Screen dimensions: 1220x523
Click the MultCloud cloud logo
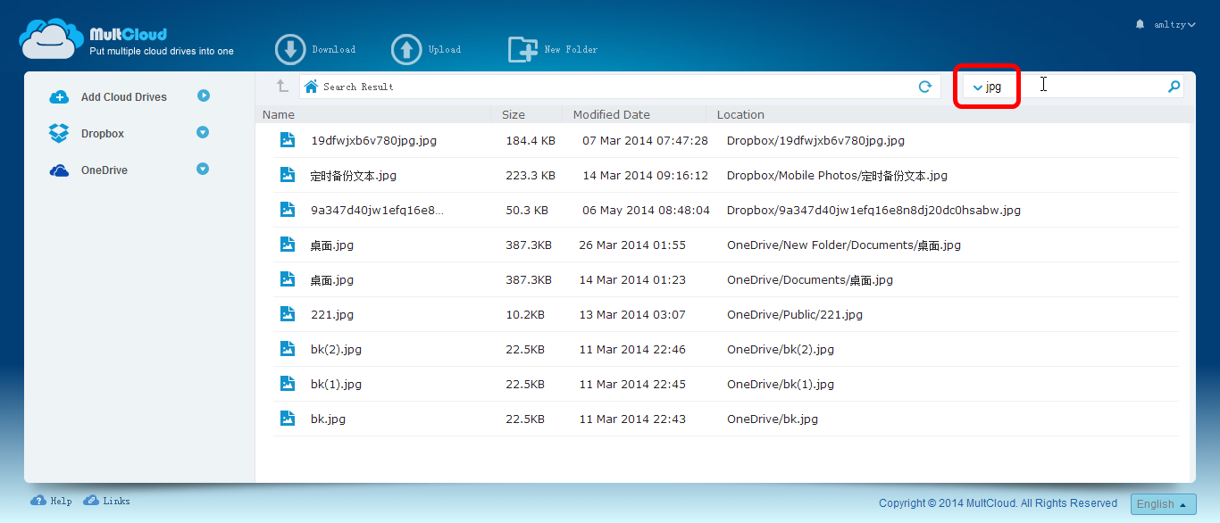(x=52, y=40)
